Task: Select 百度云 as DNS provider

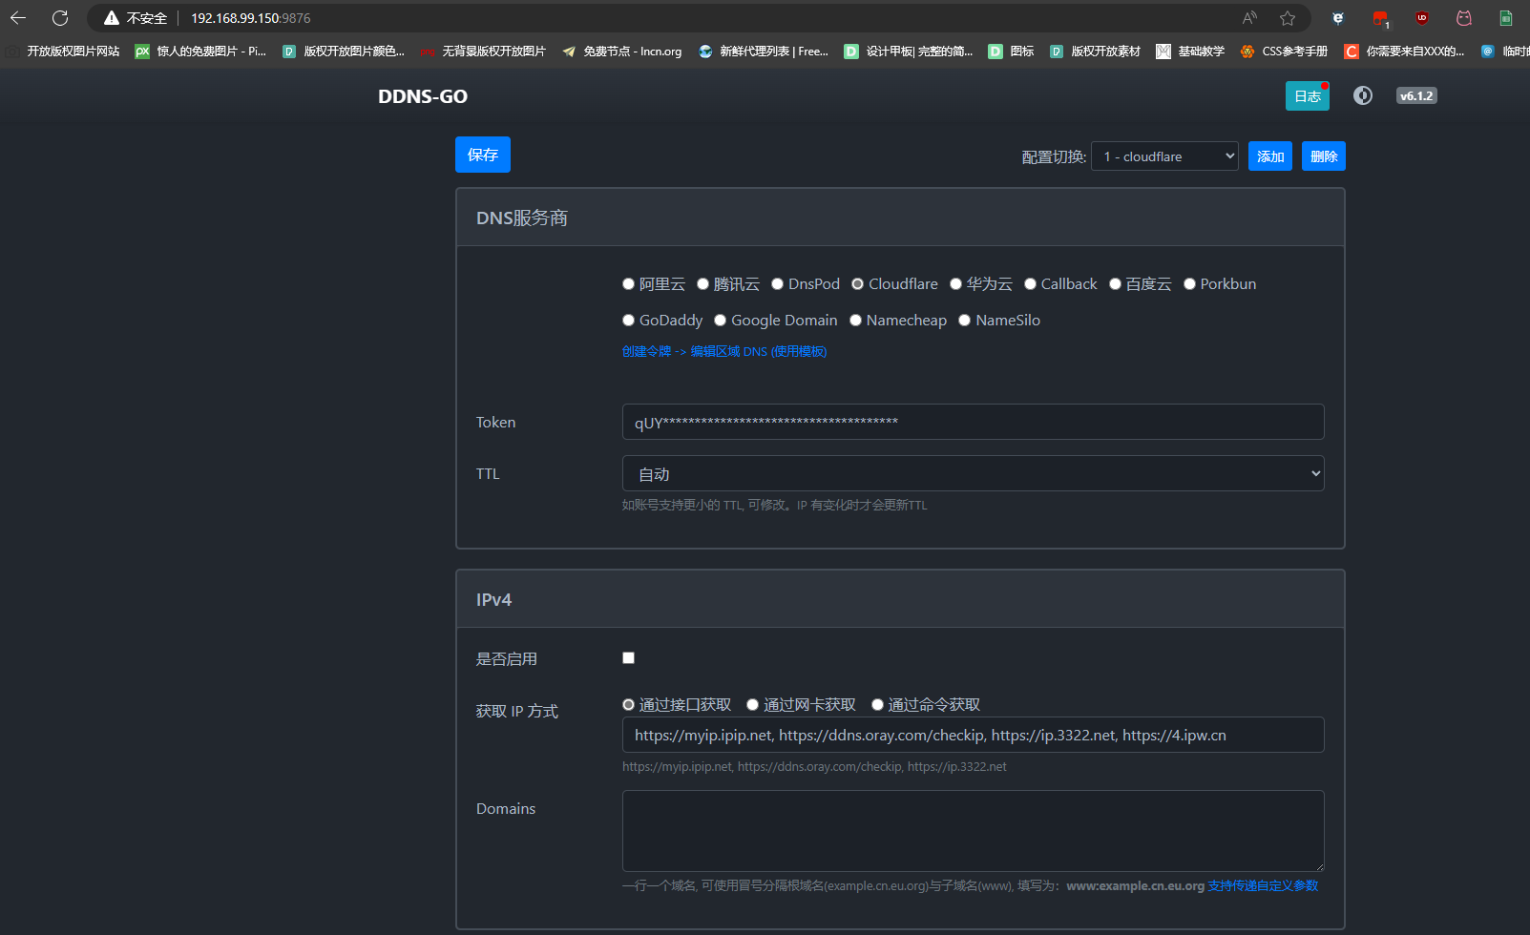Action: click(x=1115, y=284)
